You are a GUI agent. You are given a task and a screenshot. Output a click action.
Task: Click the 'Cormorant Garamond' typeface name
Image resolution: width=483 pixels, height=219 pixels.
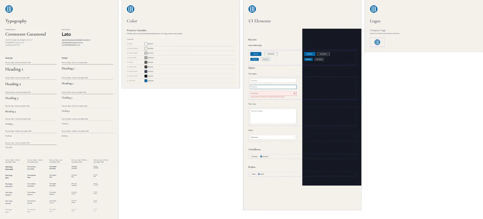coord(26,34)
